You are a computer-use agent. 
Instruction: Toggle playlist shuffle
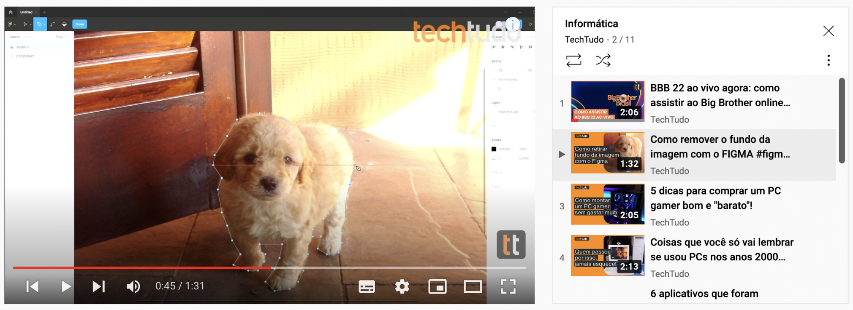coord(603,60)
